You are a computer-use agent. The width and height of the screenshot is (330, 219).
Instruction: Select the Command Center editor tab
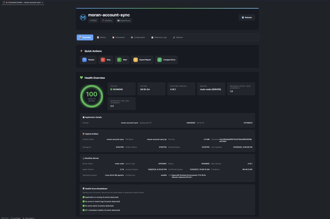pos(23,2)
